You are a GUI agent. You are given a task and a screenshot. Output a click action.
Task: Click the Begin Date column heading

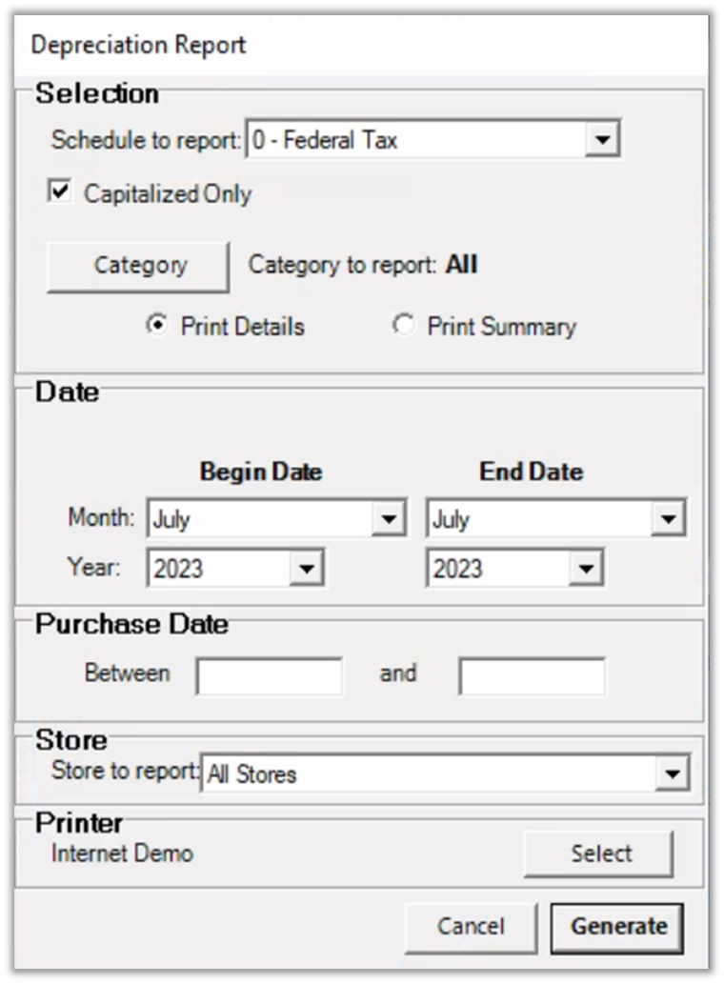(x=260, y=472)
